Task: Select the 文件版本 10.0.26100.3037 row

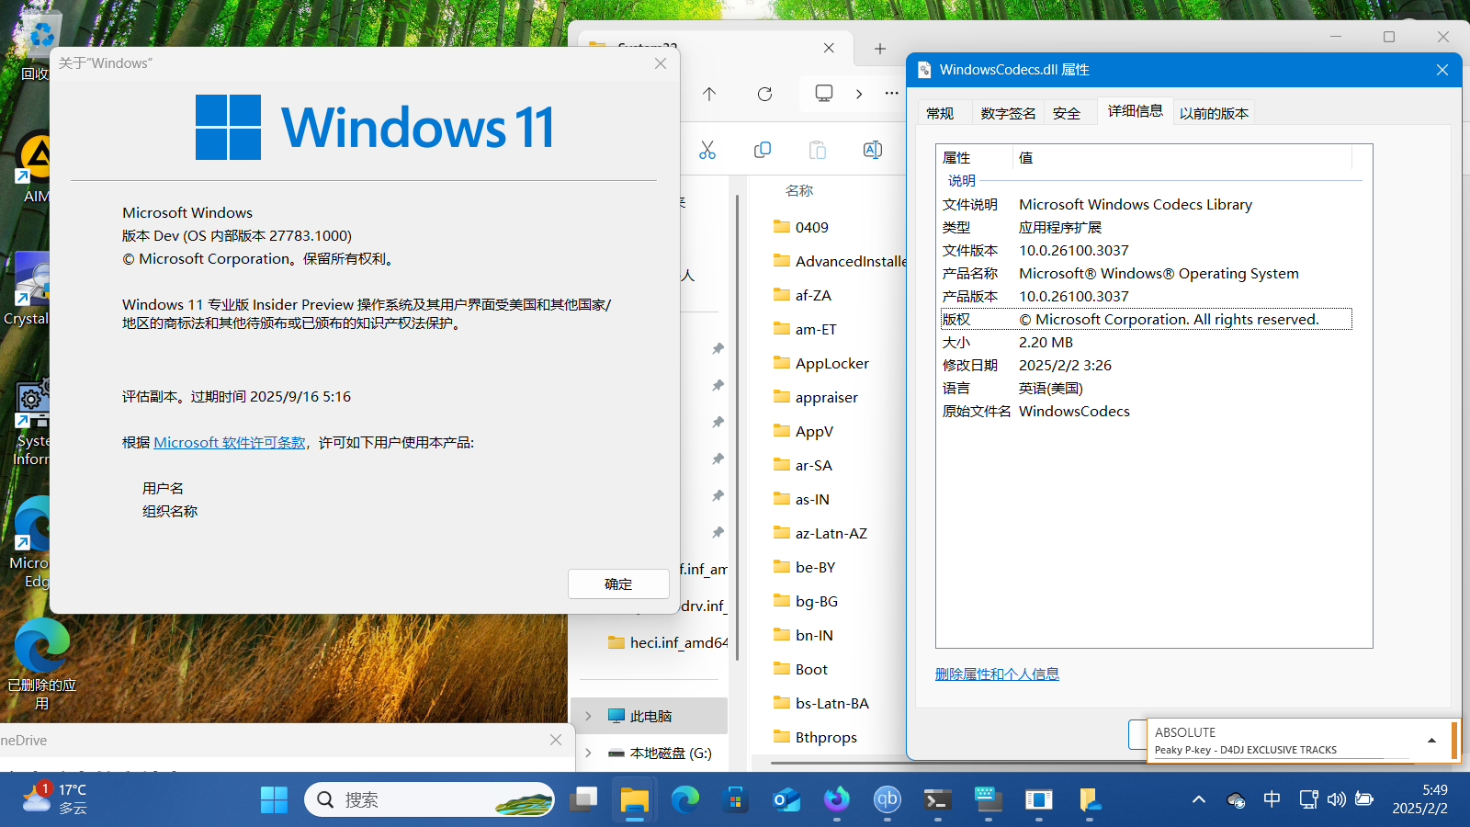Action: [x=1146, y=250]
